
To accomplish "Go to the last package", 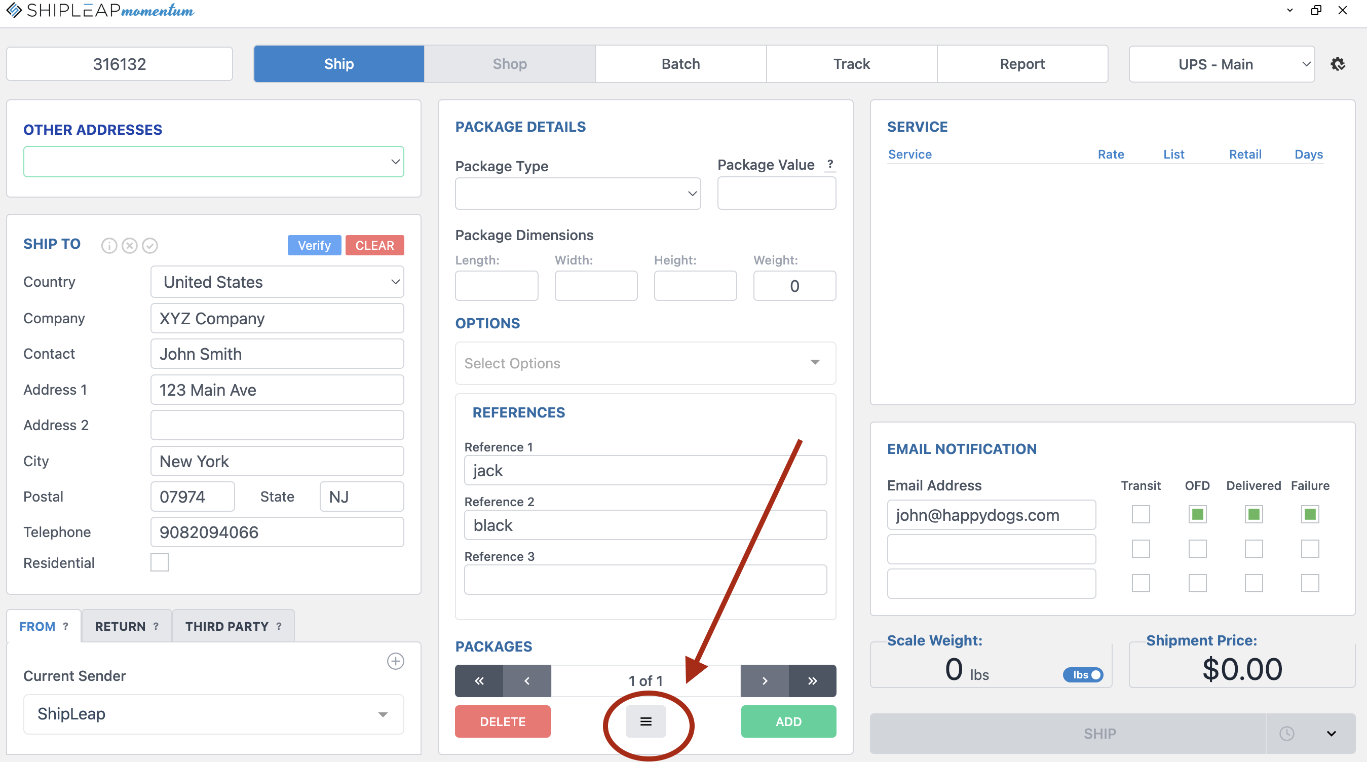I will tap(812, 681).
